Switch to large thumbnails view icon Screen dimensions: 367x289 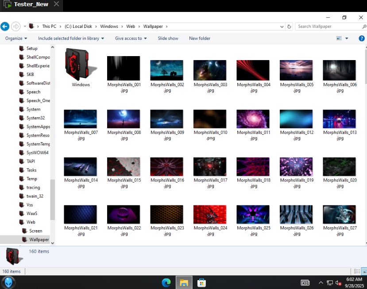(364, 271)
